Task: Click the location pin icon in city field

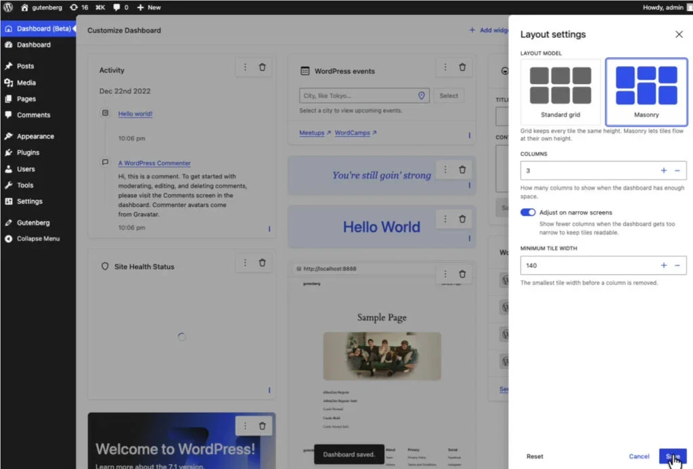Action: pyautogui.click(x=422, y=95)
